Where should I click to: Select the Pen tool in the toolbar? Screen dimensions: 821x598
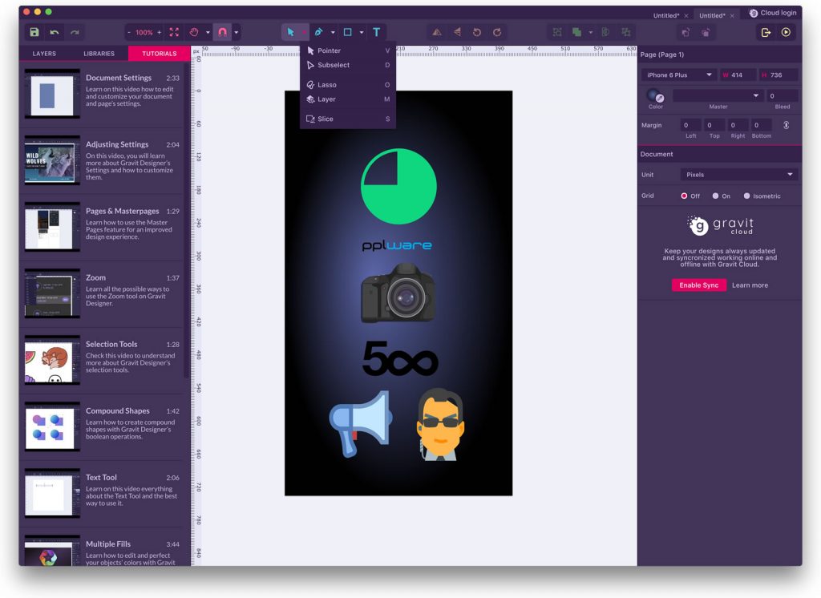[318, 32]
